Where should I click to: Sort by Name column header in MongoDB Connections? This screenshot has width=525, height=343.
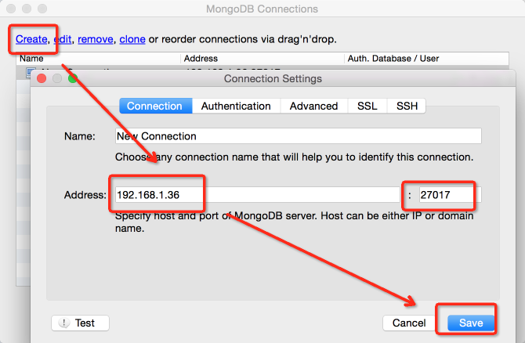99,59
